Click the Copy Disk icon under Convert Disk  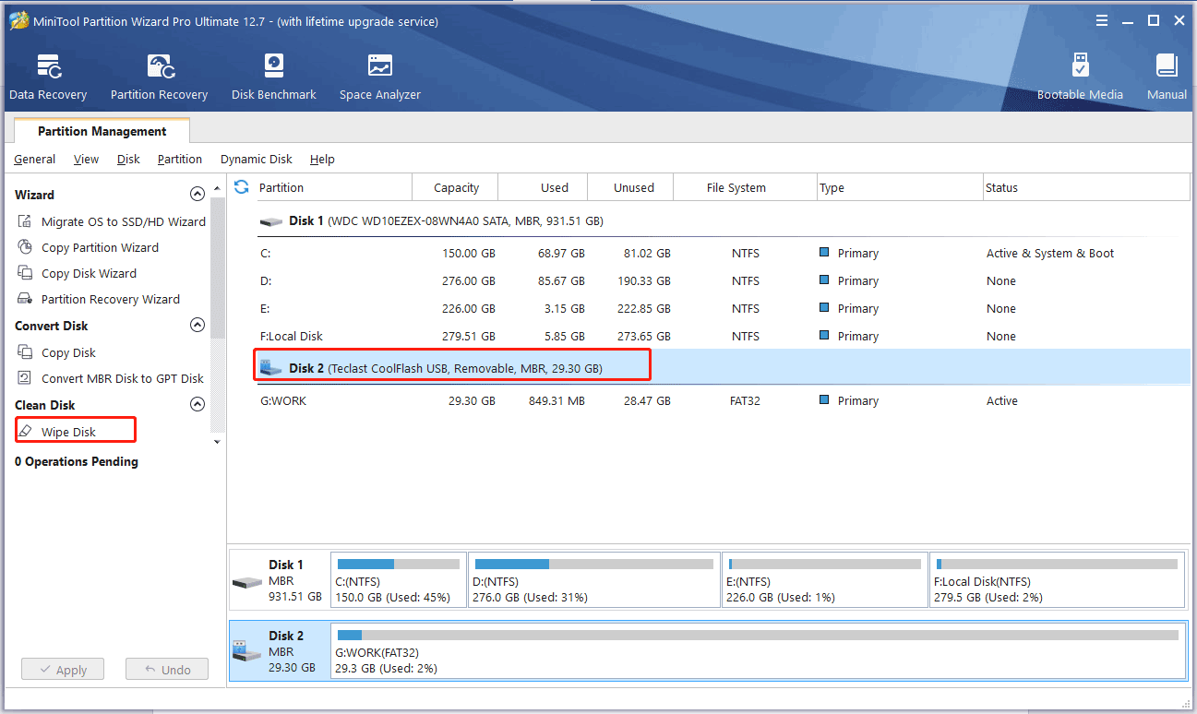pyautogui.click(x=26, y=352)
